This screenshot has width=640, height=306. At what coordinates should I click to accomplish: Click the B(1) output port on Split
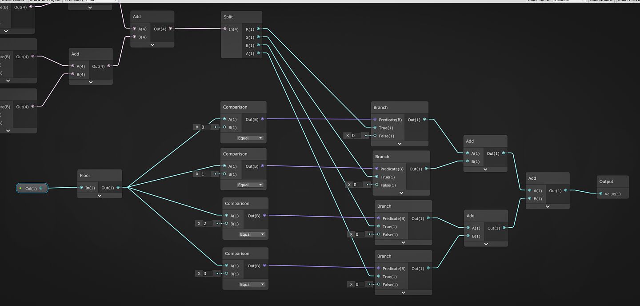click(259, 45)
